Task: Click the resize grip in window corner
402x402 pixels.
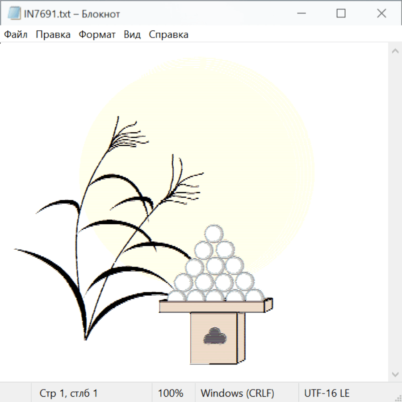Action: point(398,398)
